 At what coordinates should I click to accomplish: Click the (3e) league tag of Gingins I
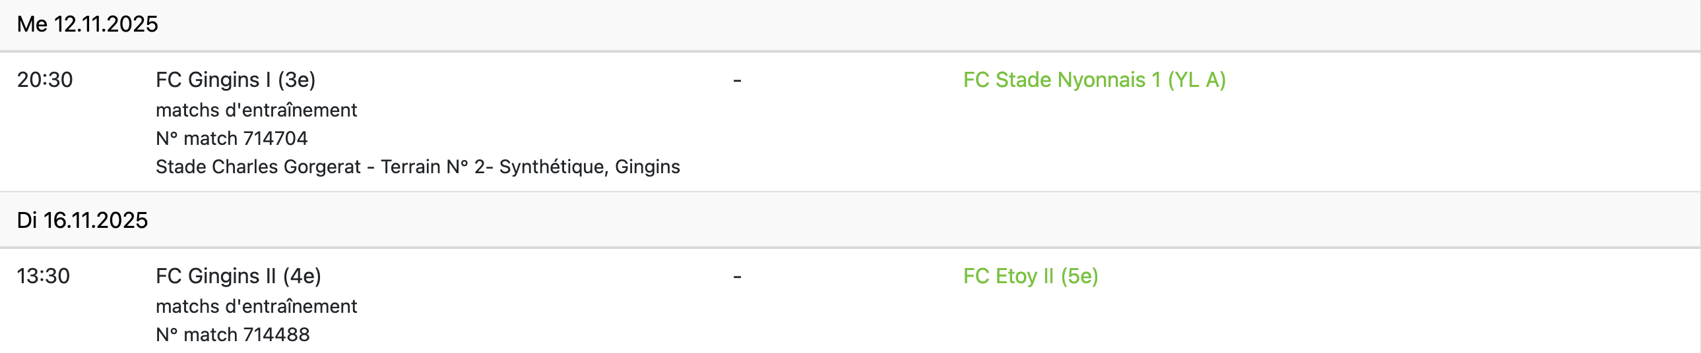point(296,80)
